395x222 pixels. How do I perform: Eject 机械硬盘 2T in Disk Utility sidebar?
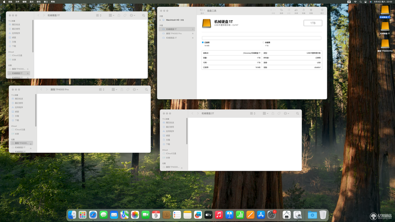(x=193, y=38)
